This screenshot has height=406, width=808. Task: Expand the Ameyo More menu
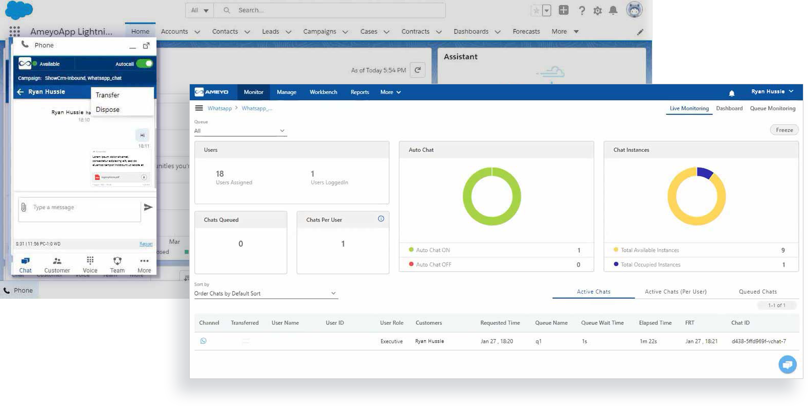pos(391,92)
